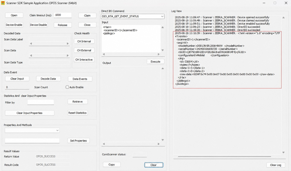Click the Log View horizontal scrollbar
Viewport: 291px width, 171px height.
pos(225,157)
